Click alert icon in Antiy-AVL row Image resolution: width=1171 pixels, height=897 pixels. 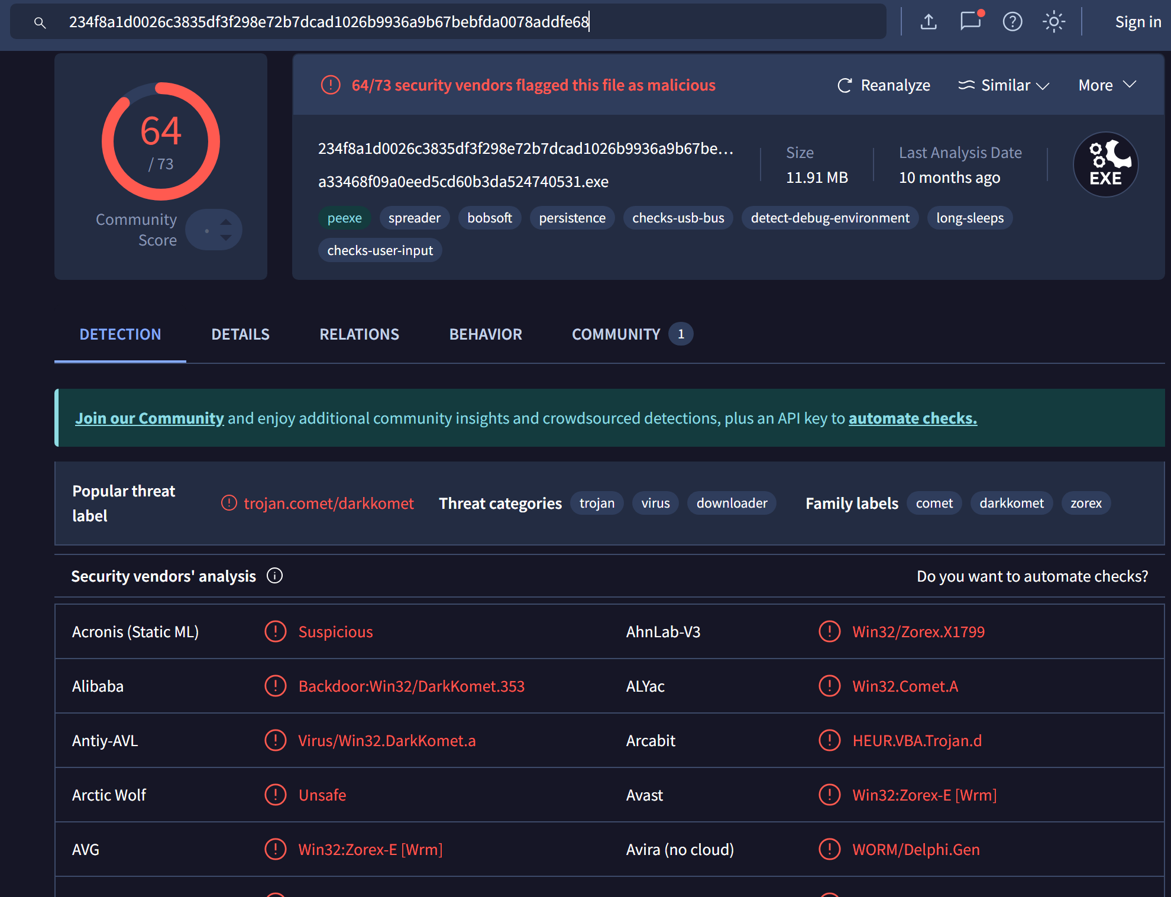click(276, 740)
